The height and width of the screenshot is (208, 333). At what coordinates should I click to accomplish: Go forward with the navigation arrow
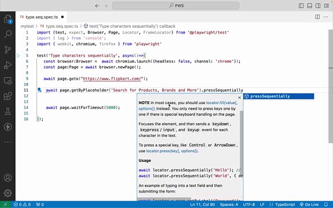tap(106, 6)
